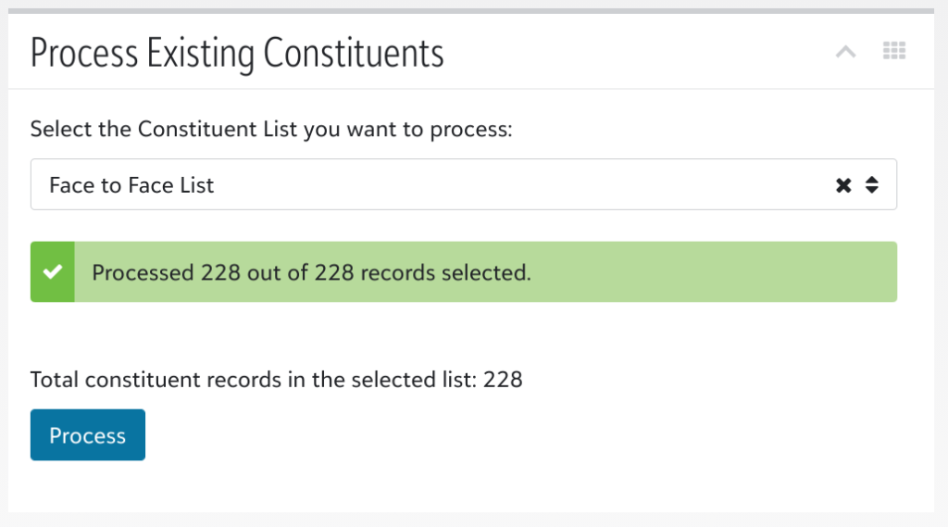Click the word "Constituents" in panel heading
Image resolution: width=948 pixels, height=527 pixels.
(354, 54)
